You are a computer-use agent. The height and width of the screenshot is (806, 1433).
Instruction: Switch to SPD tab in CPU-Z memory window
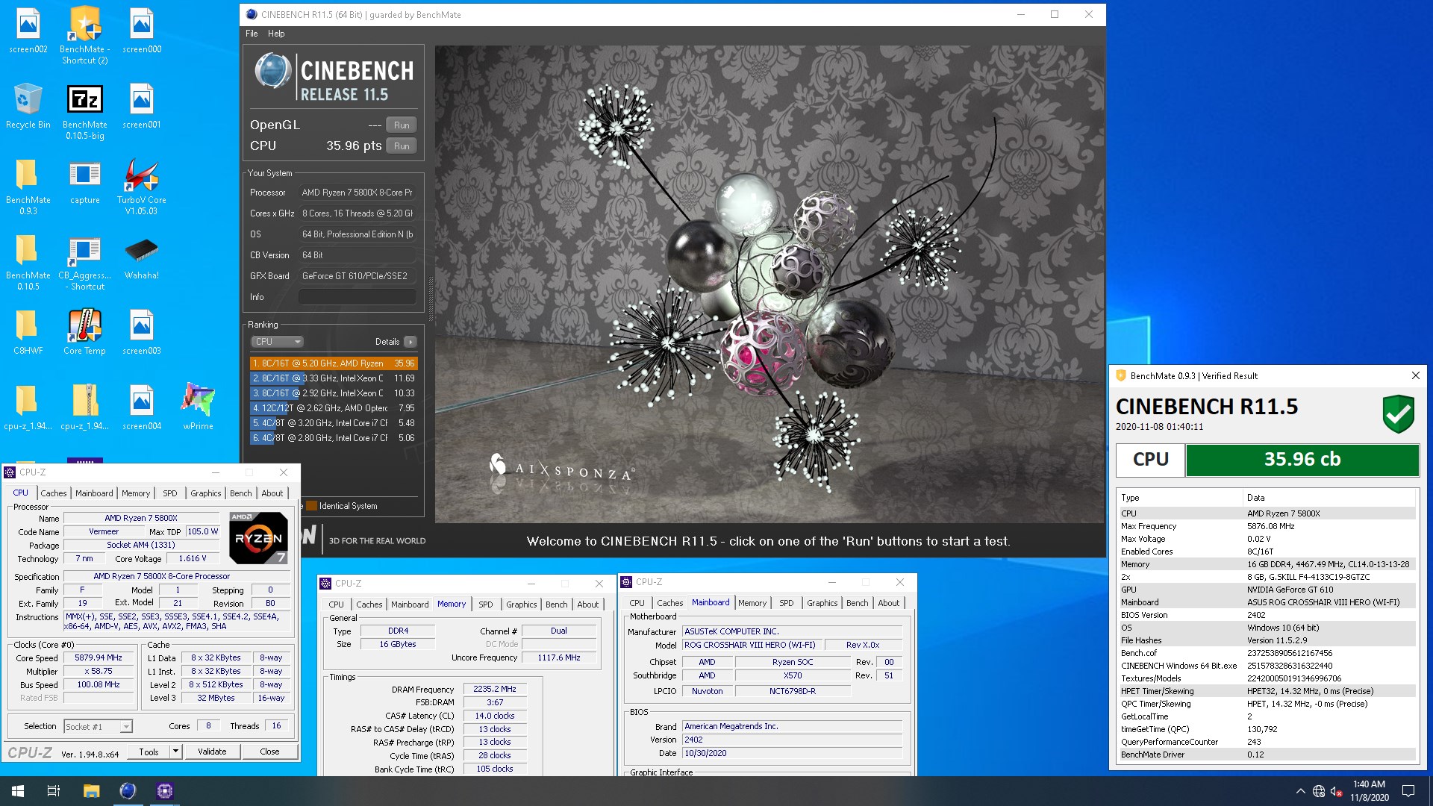[x=486, y=604]
